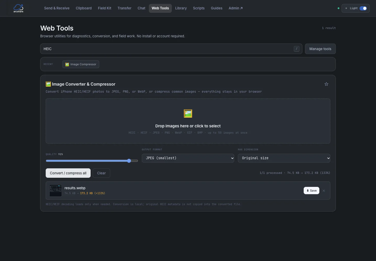Open the Output Format dropdown
Screen dimensions: 376x261
click(x=188, y=158)
